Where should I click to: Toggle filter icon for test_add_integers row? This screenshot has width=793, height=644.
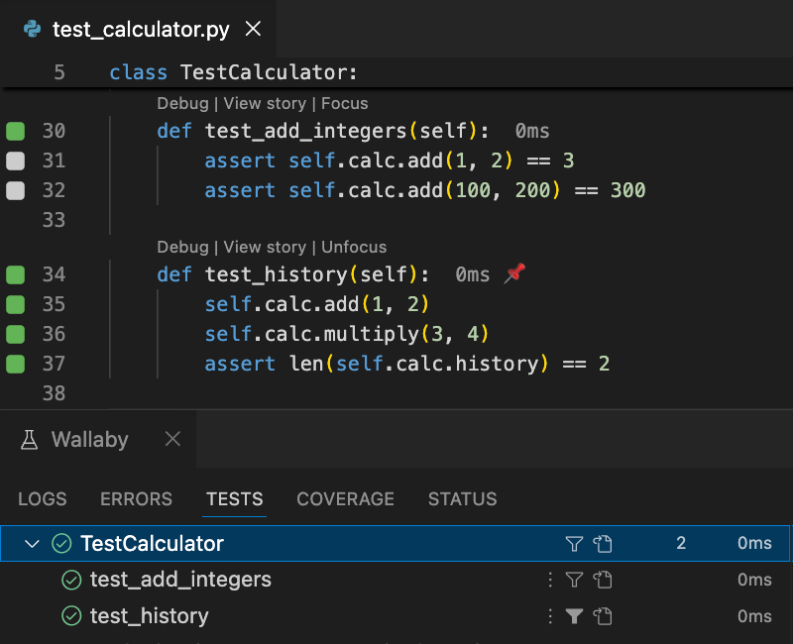point(574,580)
